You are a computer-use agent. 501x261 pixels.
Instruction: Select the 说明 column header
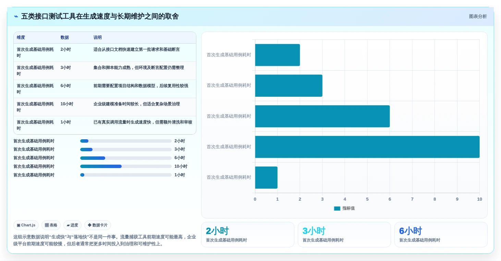tap(98, 38)
